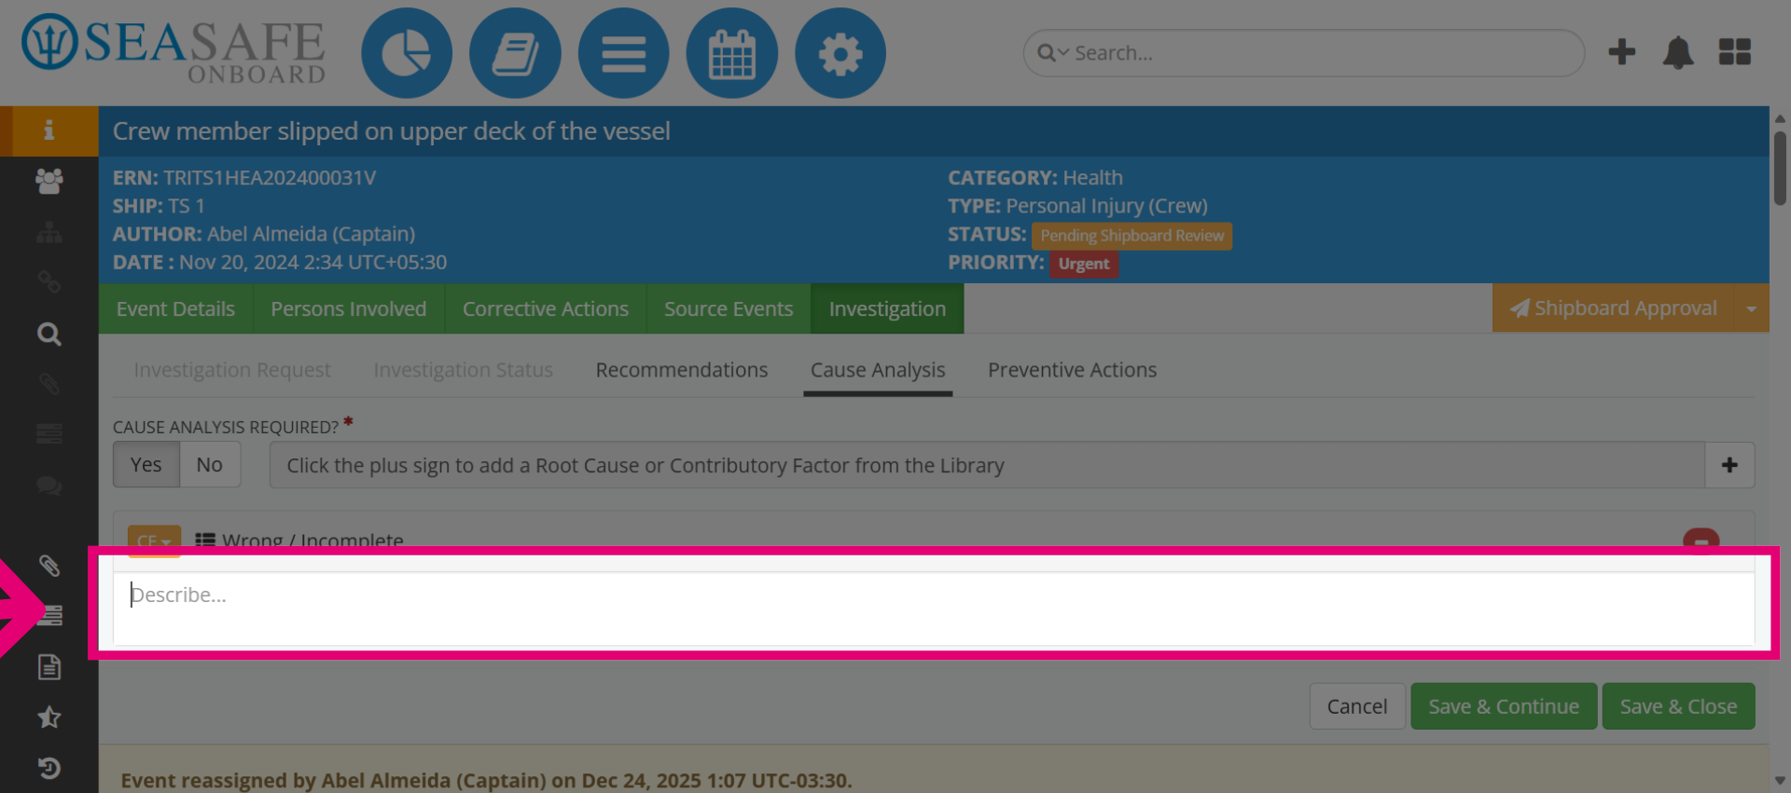Click the page scrollbar down arrow
The width and height of the screenshot is (1791, 793).
(1780, 781)
